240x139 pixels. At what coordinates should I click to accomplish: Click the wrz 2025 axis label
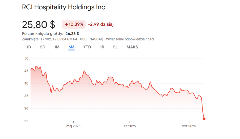[x=189, y=126]
